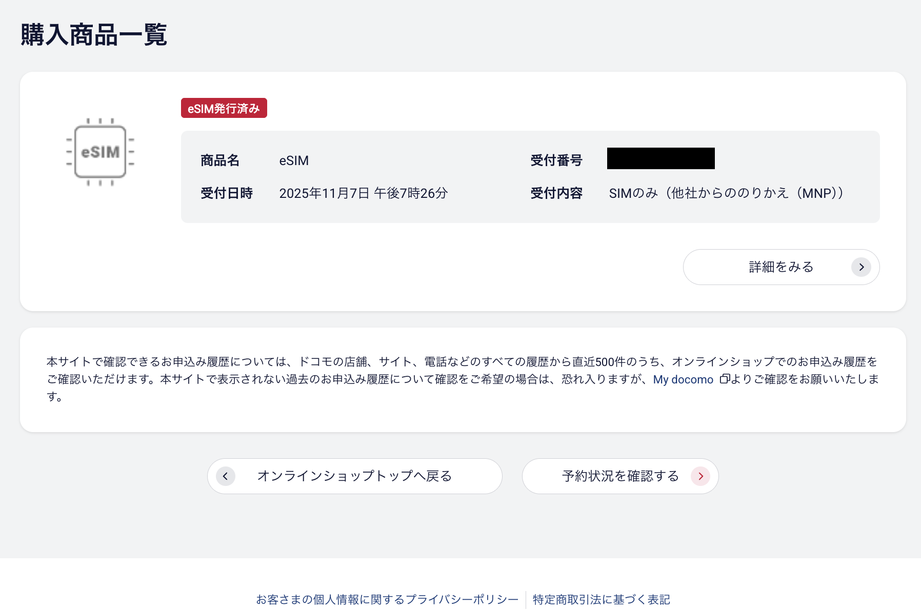Open 詳細をみる for the eSIM order
The image size is (921, 610).
780,267
